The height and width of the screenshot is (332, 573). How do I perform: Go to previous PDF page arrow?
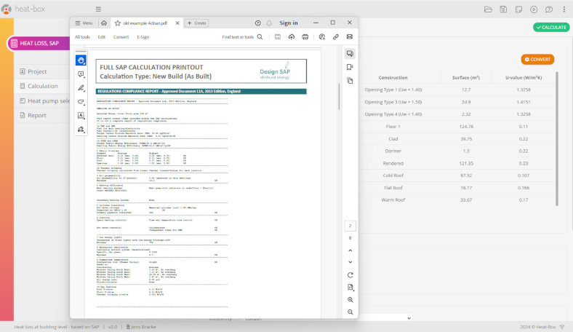(x=350, y=250)
